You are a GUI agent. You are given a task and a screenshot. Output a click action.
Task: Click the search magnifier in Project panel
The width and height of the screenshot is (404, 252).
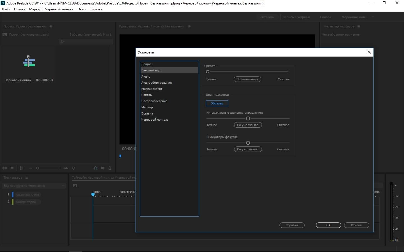click(x=62, y=42)
